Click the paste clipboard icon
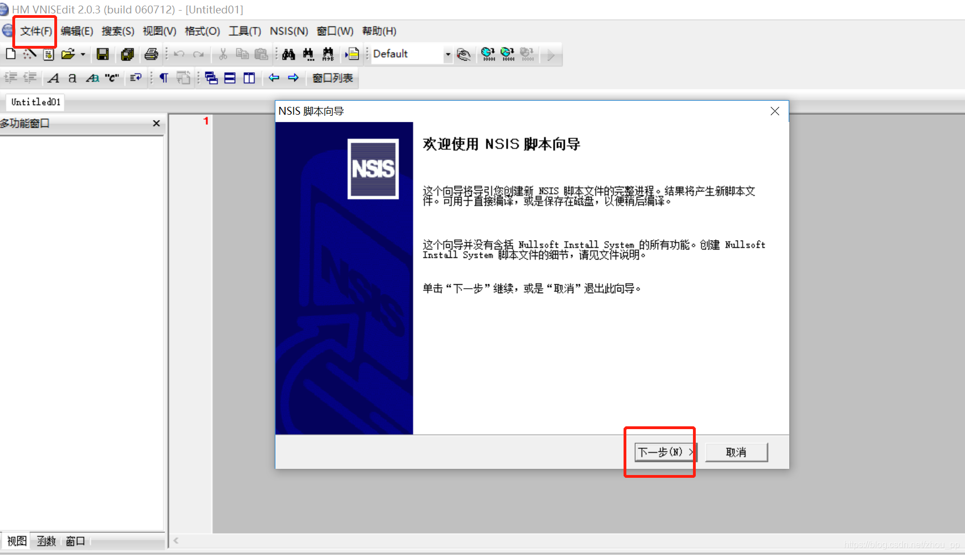Image resolution: width=965 pixels, height=555 pixels. [261, 54]
